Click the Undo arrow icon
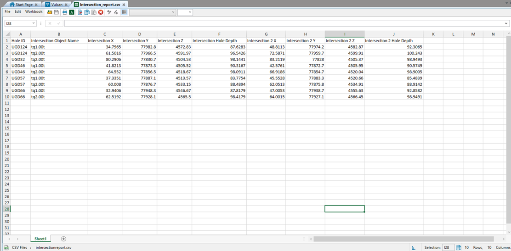The width and height of the screenshot is (511, 251). click(x=109, y=12)
